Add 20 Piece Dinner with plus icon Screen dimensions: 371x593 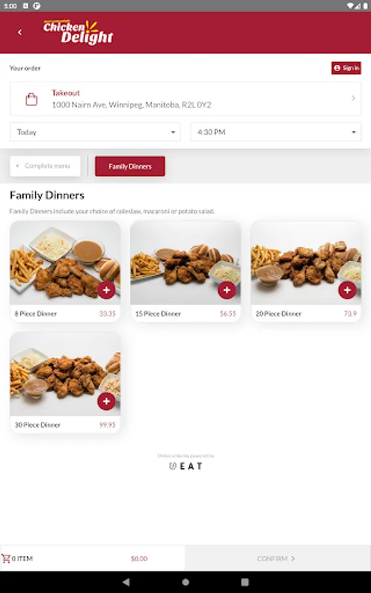pos(347,290)
